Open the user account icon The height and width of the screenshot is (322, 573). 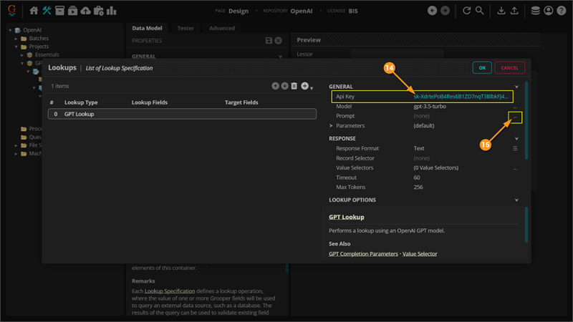[549, 11]
